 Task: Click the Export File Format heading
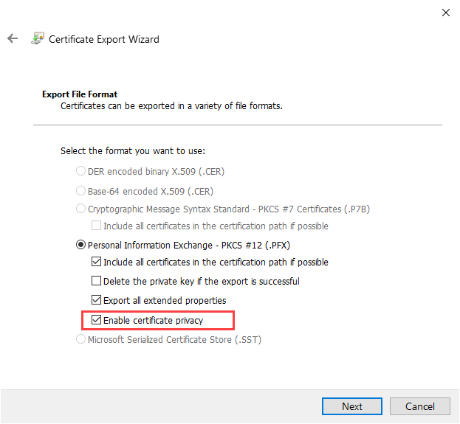(80, 94)
